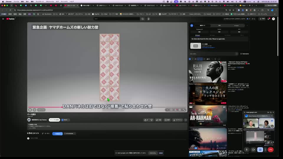Open 大人の夜 jazz video thumbnail
283x159 pixels.
208,94
